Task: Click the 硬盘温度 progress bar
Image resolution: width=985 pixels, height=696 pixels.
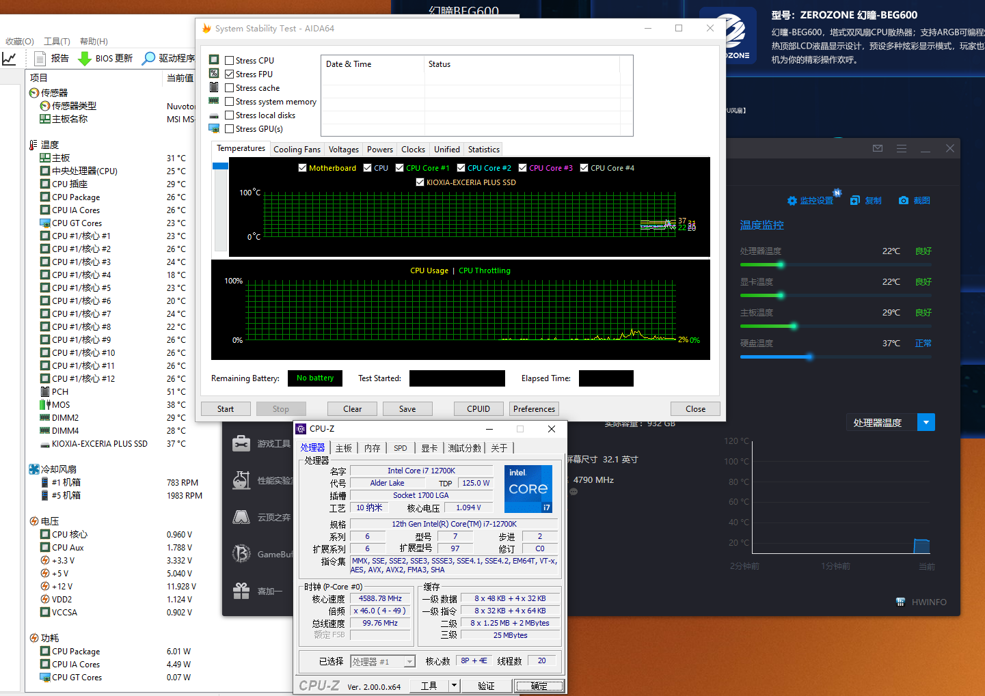Action: (835, 357)
